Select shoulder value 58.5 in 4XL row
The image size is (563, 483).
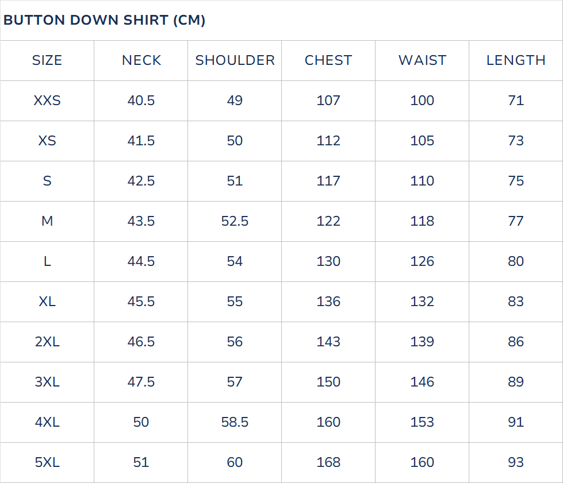coord(235,422)
